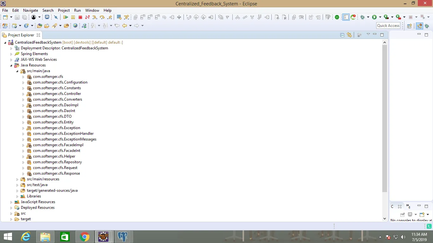Collapse the Java Resources node
This screenshot has height=243, width=433.
click(x=11, y=65)
